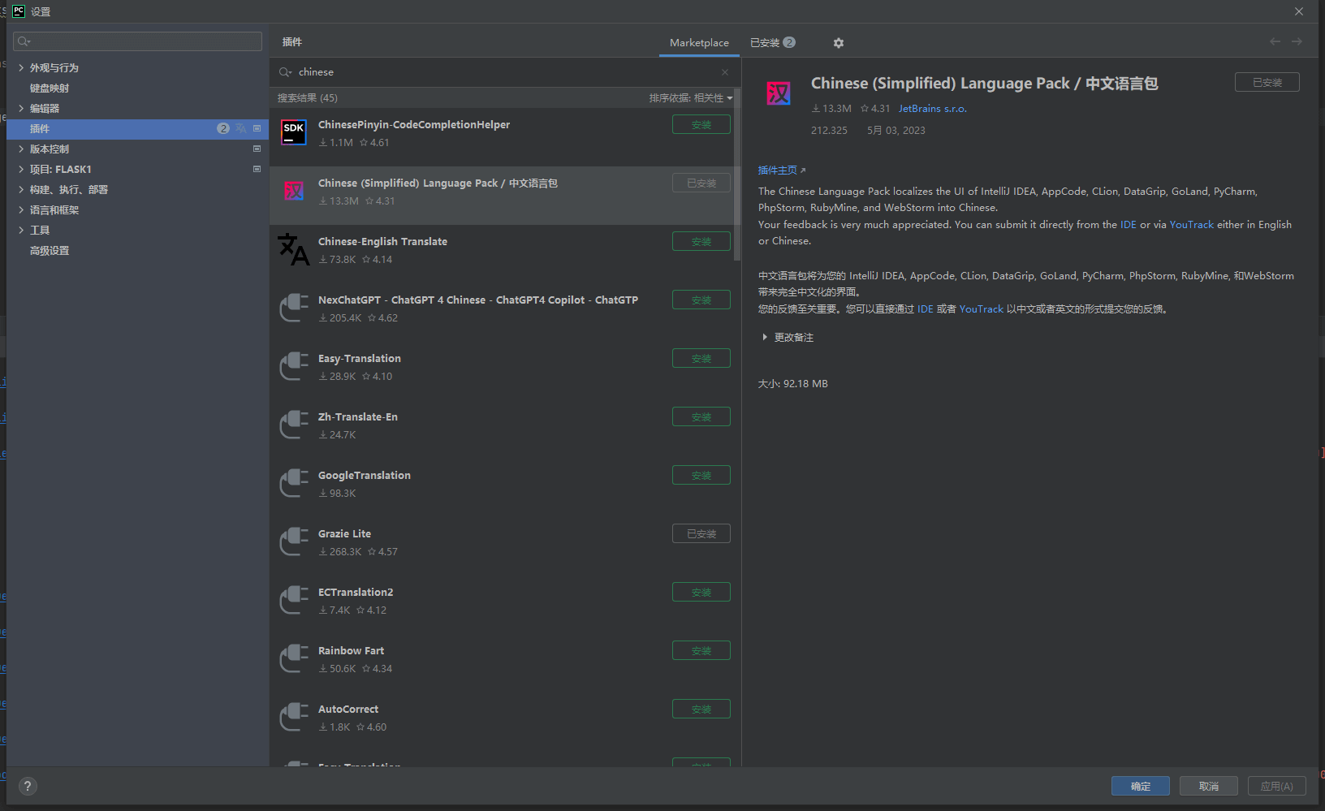
Task: Switch to the 已安装 tab
Action: [x=772, y=43]
